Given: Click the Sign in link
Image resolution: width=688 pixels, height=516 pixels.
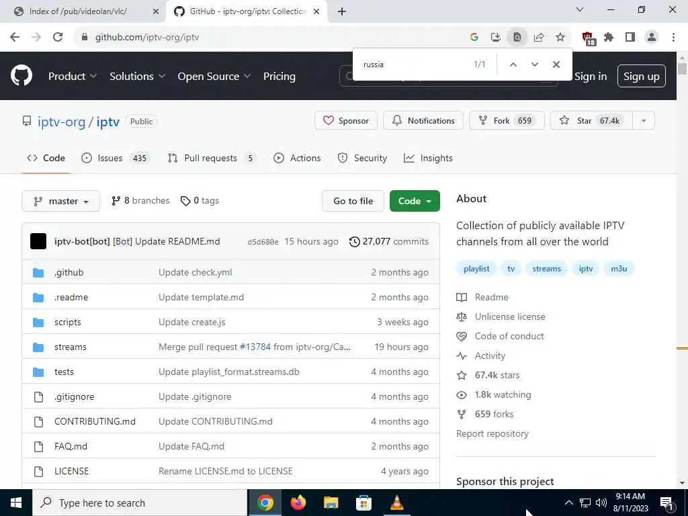Looking at the screenshot, I should point(590,77).
